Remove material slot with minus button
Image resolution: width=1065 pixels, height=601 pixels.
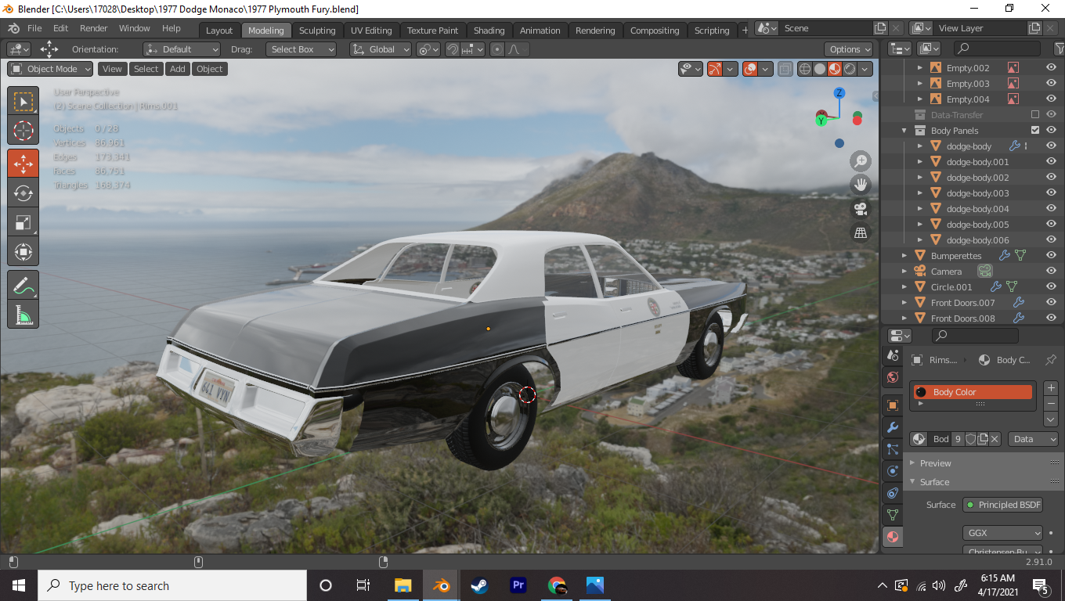pos(1051,404)
